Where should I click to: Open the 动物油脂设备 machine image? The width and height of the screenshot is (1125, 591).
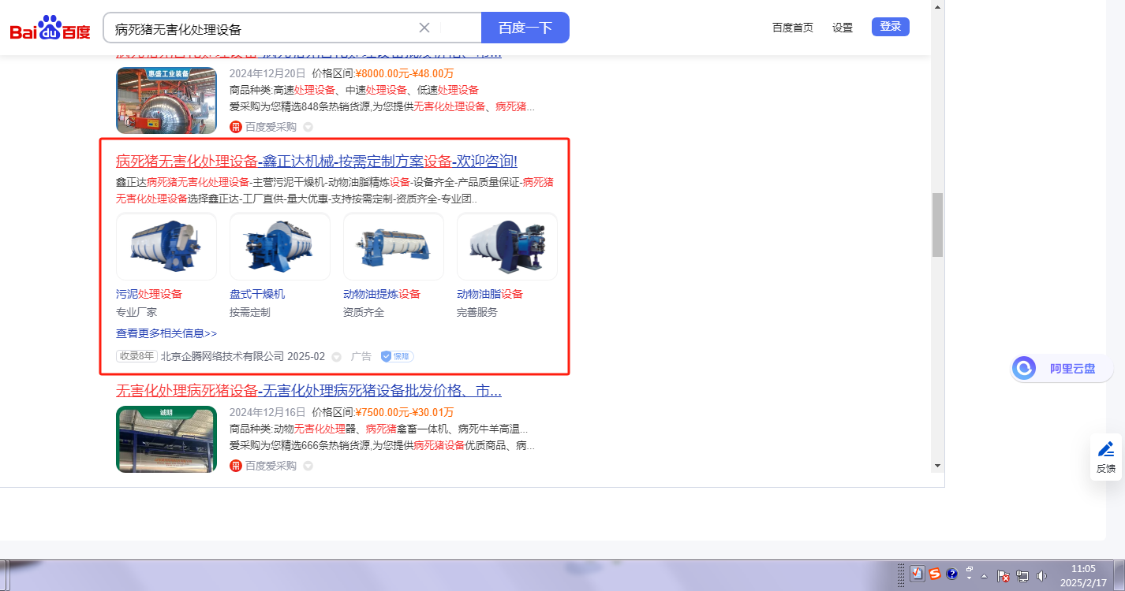[x=507, y=247]
